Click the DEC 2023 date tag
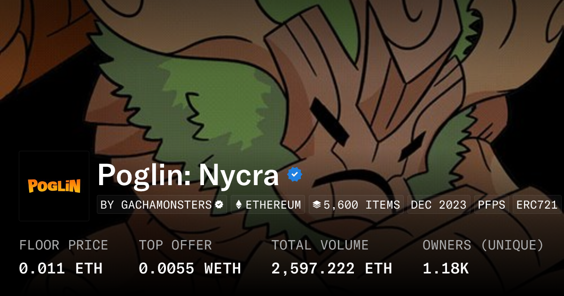This screenshot has width=564, height=296. click(439, 205)
